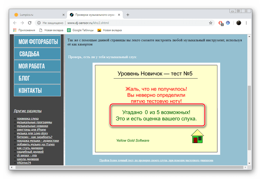Expand the биткоин - как заработать section

tap(34, 137)
